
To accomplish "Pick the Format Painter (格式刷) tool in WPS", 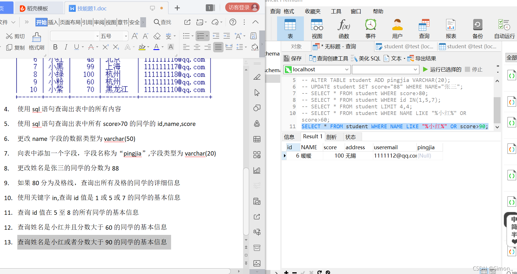I will [x=37, y=41].
